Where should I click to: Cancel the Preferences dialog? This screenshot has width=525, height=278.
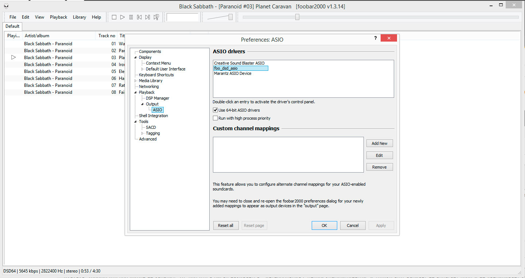click(x=353, y=225)
